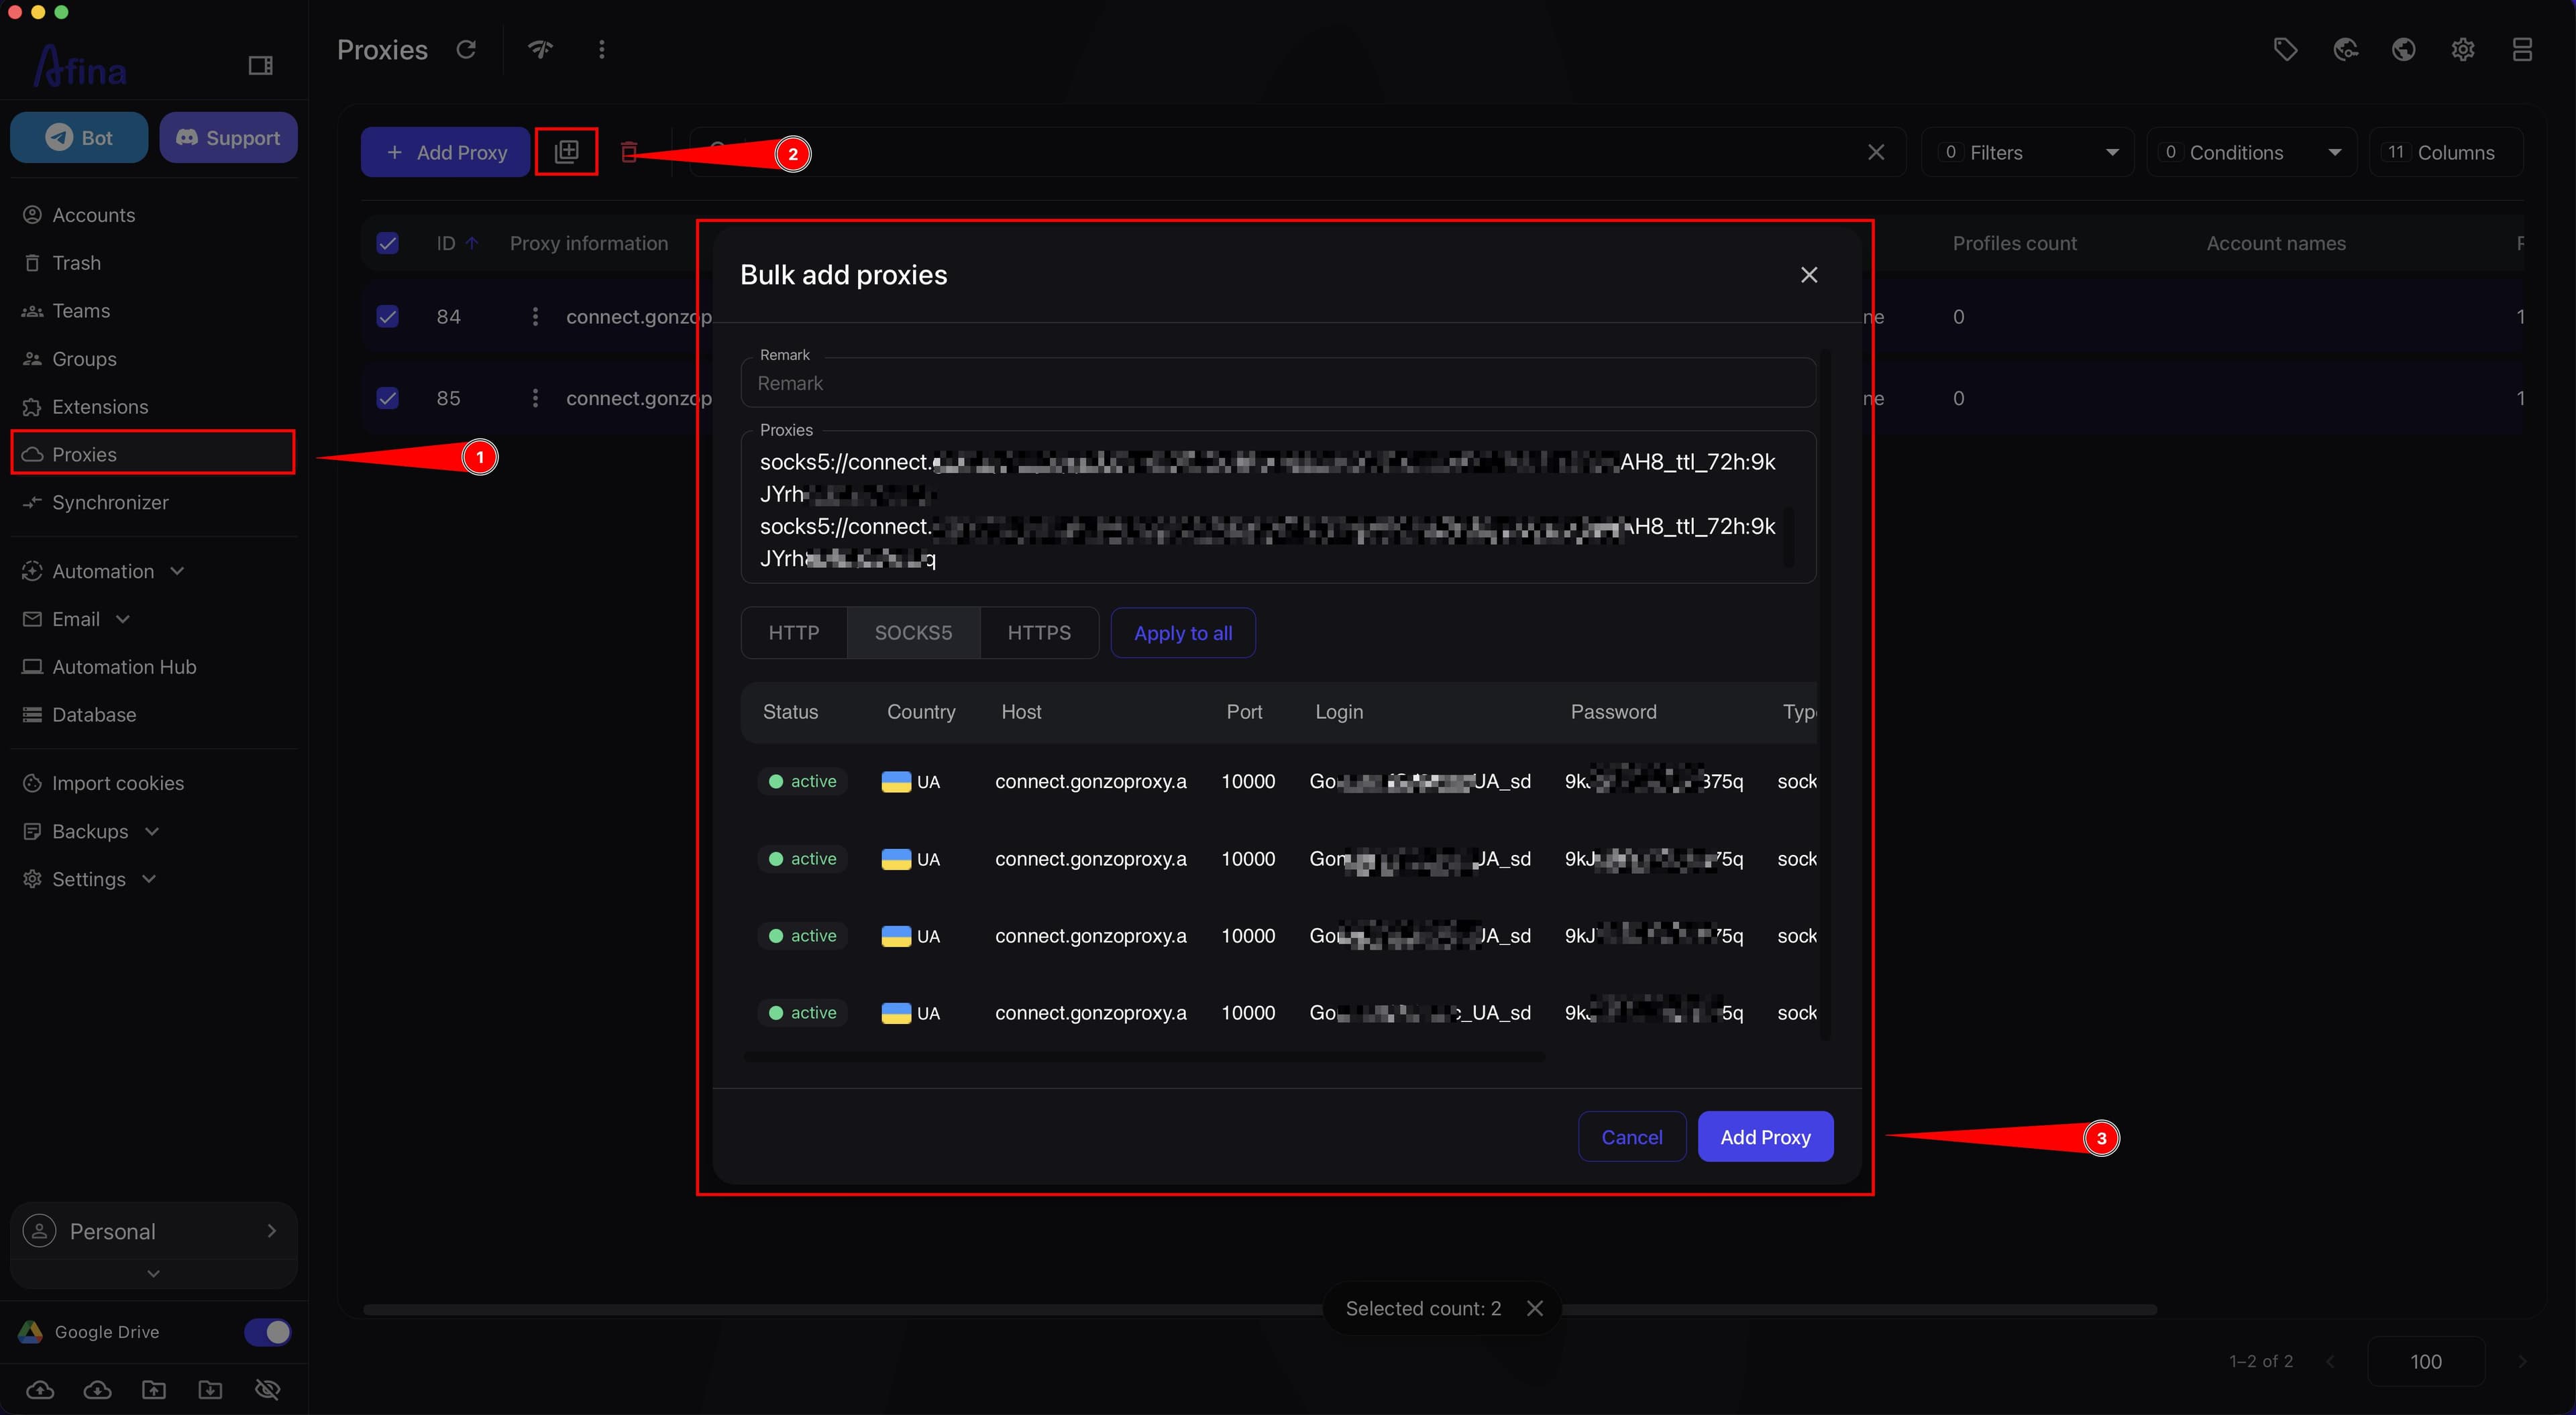Open the Conditions dropdown

tap(2251, 152)
